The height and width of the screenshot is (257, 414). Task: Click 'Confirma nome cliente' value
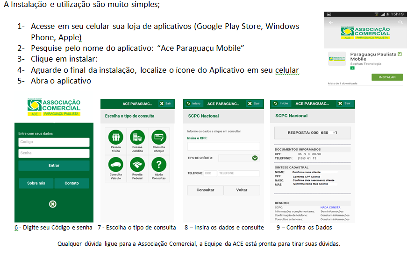306,172
